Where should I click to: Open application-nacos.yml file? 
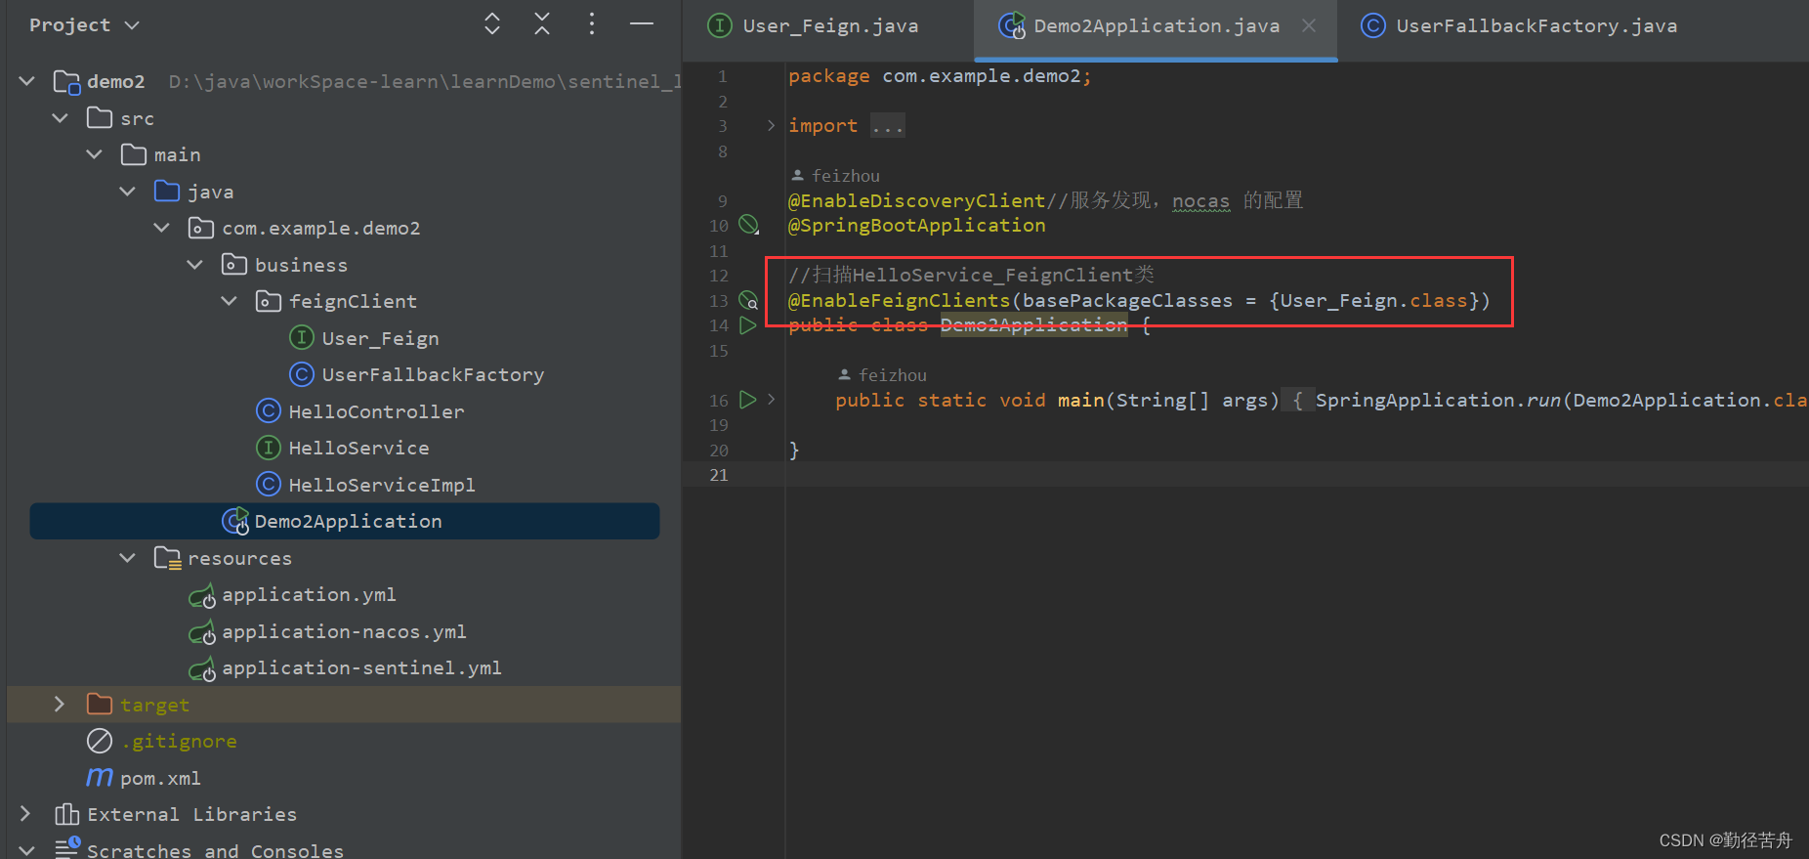click(x=344, y=631)
